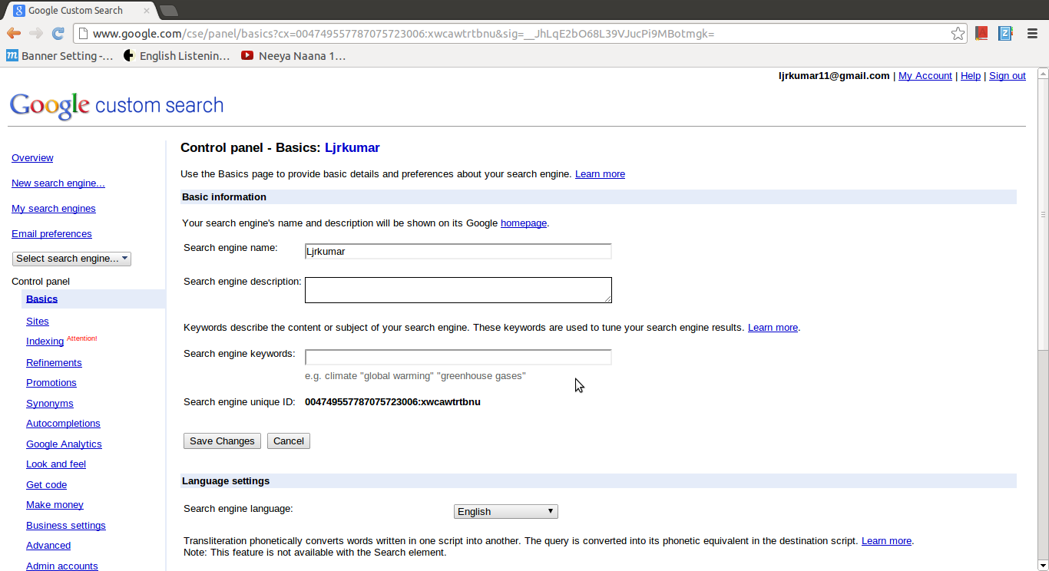Select Basics in control panel menu
Image resolution: width=1049 pixels, height=571 pixels.
[x=42, y=299]
